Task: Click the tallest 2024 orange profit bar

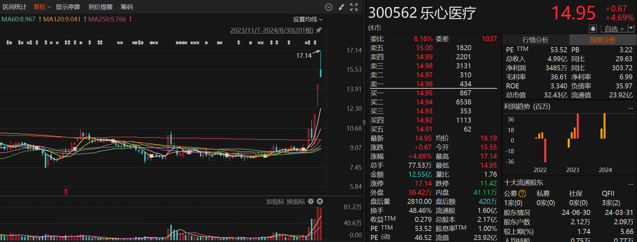Action: (x=604, y=126)
